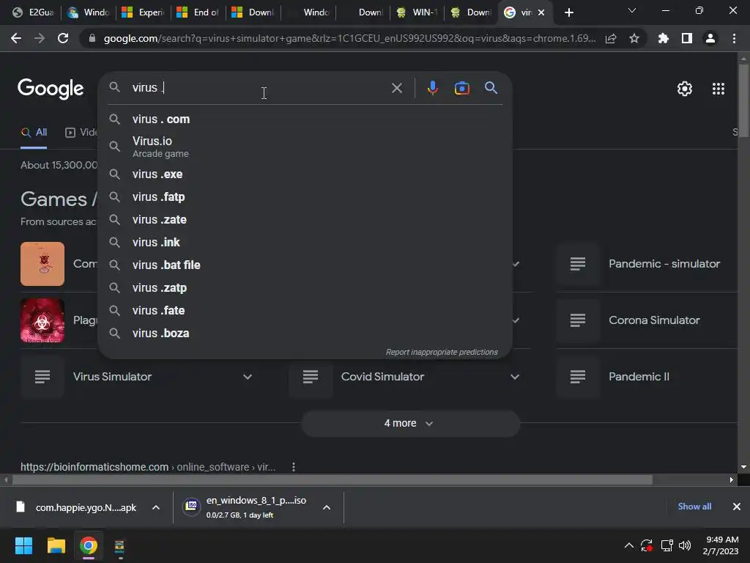Image resolution: width=750 pixels, height=563 pixels.
Task: Open the clock and date panel
Action: point(721,545)
